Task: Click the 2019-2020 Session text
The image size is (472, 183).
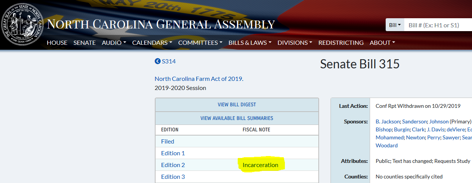Action: tap(180, 88)
